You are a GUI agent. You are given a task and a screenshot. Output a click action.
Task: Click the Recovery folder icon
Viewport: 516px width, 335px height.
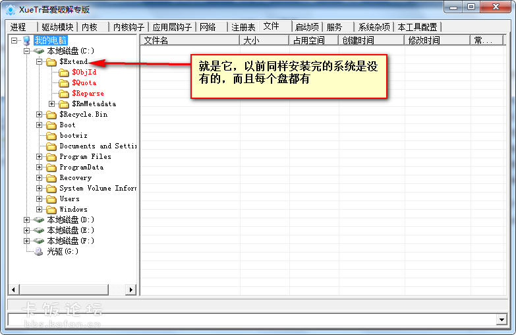(x=51, y=178)
